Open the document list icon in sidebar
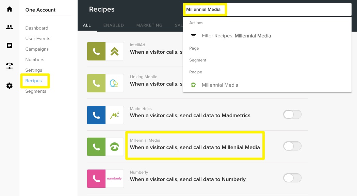Image resolution: width=357 pixels, height=196 pixels. [x=9, y=46]
